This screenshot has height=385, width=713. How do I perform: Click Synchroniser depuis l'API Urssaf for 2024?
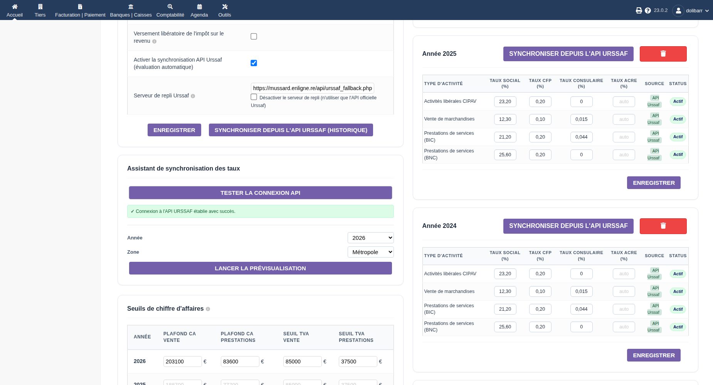click(x=568, y=226)
